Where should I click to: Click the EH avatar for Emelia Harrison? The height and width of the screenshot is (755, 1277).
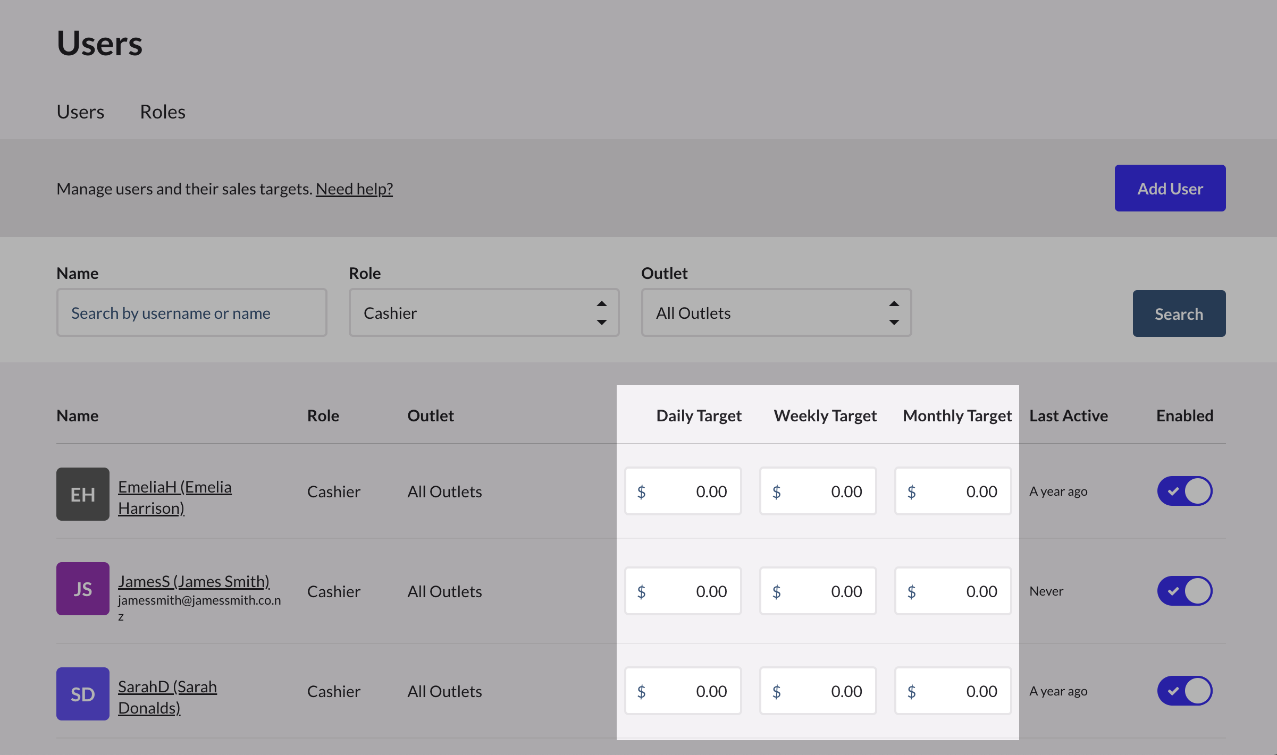pos(82,494)
